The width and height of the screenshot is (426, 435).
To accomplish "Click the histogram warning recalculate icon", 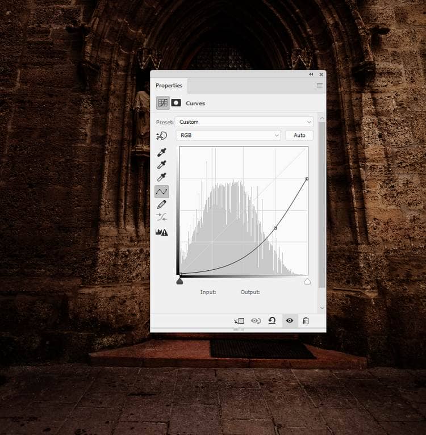I will pos(161,232).
